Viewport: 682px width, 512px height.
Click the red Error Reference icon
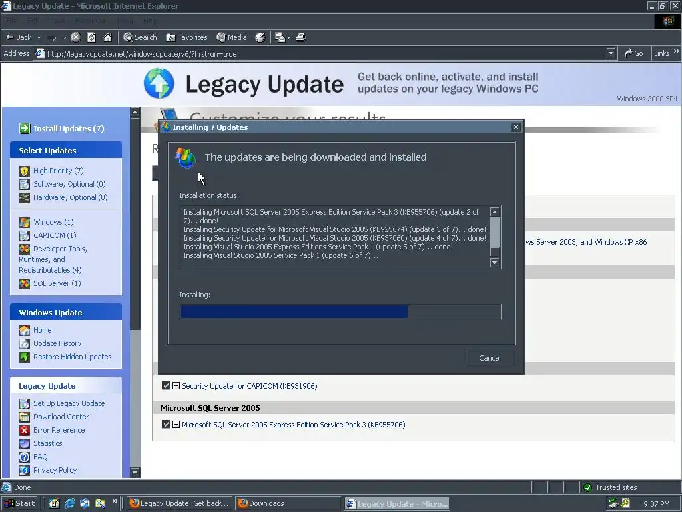coord(25,430)
